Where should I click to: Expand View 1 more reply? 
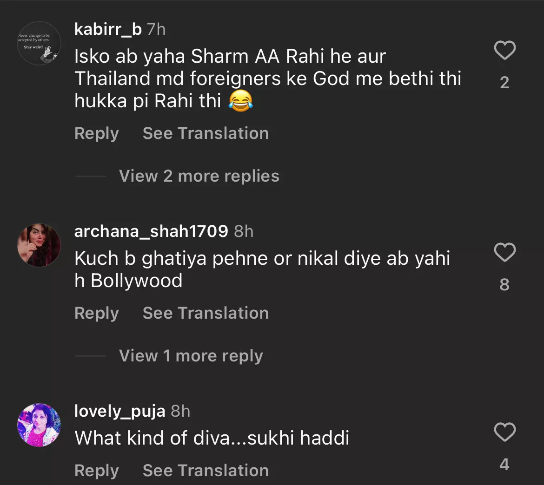[x=191, y=356]
